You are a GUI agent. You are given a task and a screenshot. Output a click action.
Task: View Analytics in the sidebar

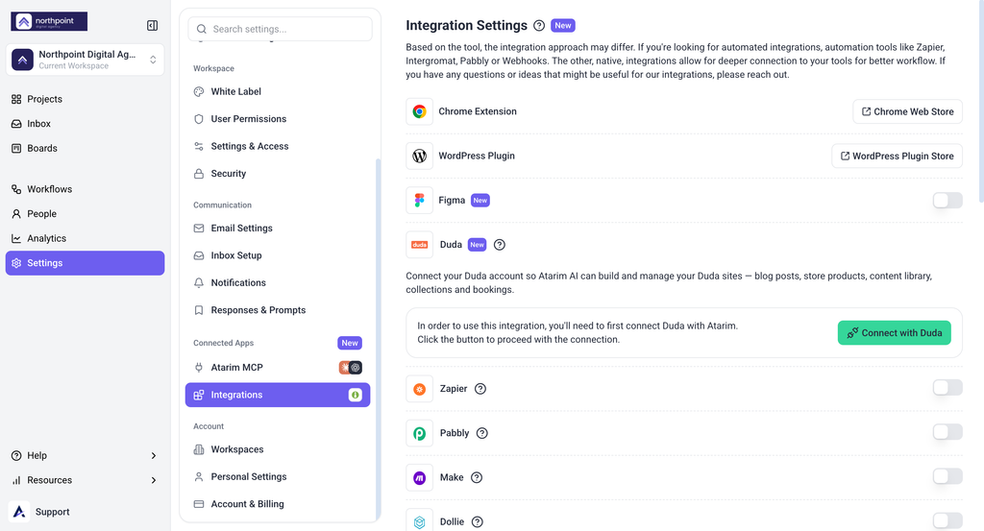[x=85, y=238]
